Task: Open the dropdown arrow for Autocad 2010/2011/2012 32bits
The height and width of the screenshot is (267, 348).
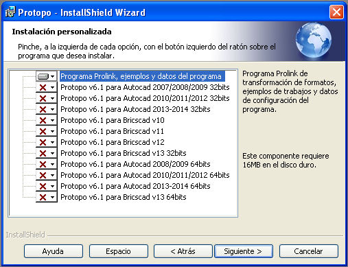Action: (x=53, y=98)
